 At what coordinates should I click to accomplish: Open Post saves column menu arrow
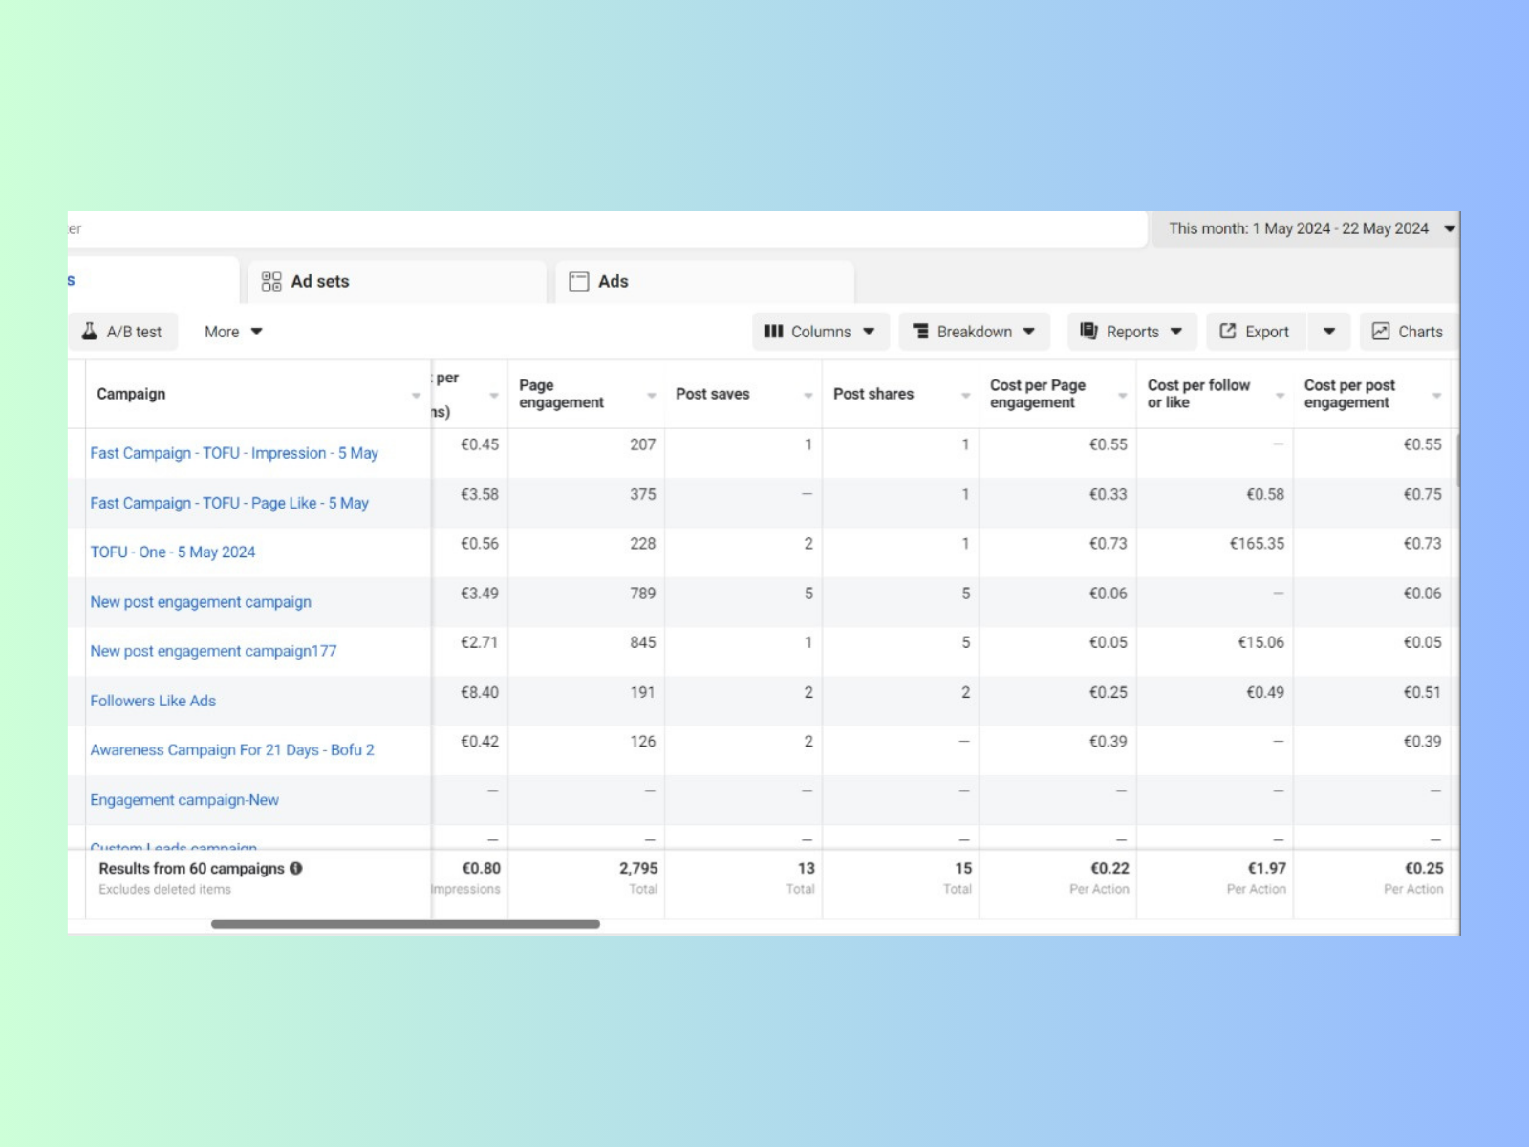tap(808, 395)
